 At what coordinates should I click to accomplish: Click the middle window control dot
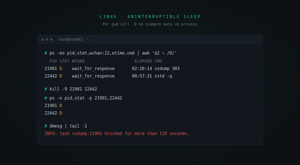point(47,39)
